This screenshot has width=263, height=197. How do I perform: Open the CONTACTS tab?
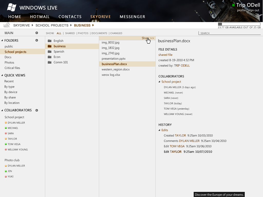(70, 17)
